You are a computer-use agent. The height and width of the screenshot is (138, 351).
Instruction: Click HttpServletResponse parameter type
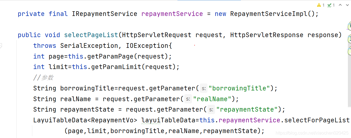267,35
